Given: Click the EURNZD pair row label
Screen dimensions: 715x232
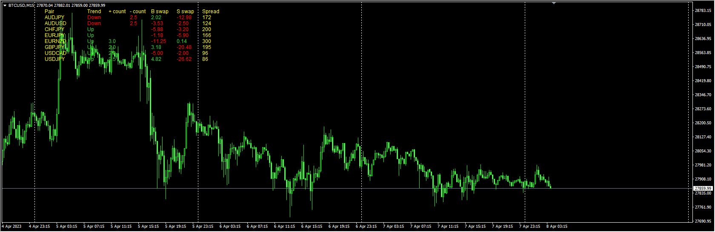Looking at the screenshot, I should point(55,41).
